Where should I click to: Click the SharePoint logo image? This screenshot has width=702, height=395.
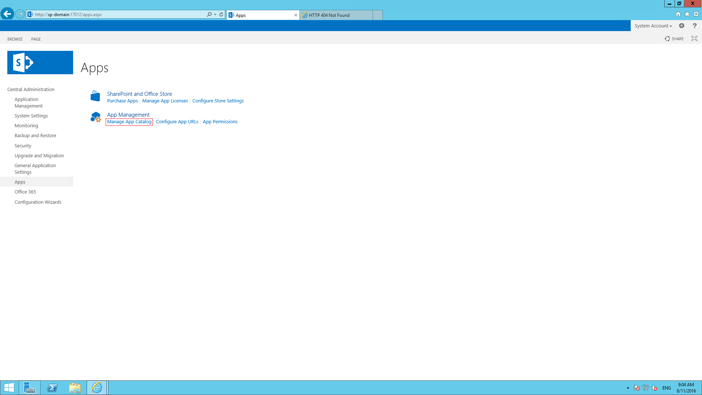40,63
